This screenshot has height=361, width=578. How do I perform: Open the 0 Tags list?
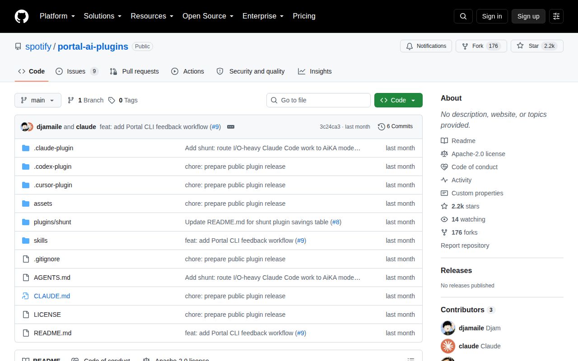pos(123,100)
